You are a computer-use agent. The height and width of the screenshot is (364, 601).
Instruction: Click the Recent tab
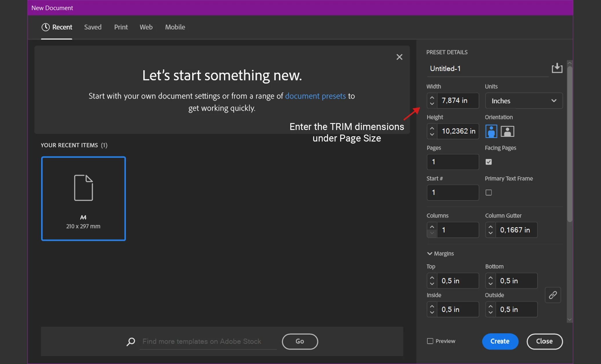(57, 27)
